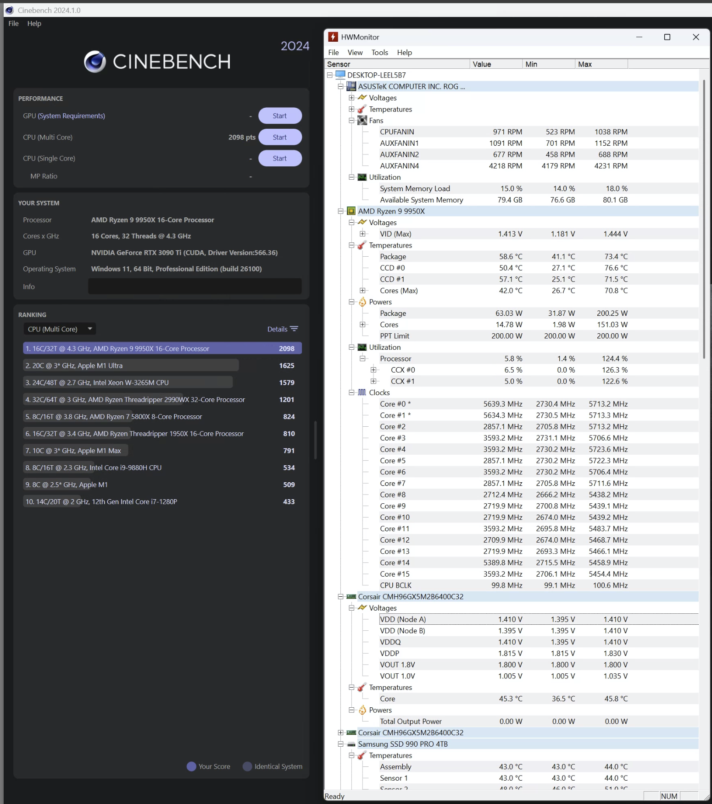Expand the CCX #1 utilization entry
The height and width of the screenshot is (804, 712).
coord(373,381)
